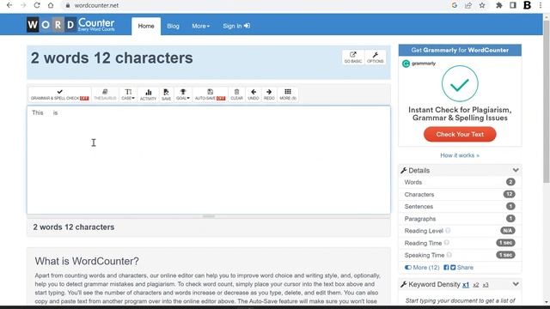The height and width of the screenshot is (309, 550).
Task: Expand the More navigation menu
Action: point(200,26)
